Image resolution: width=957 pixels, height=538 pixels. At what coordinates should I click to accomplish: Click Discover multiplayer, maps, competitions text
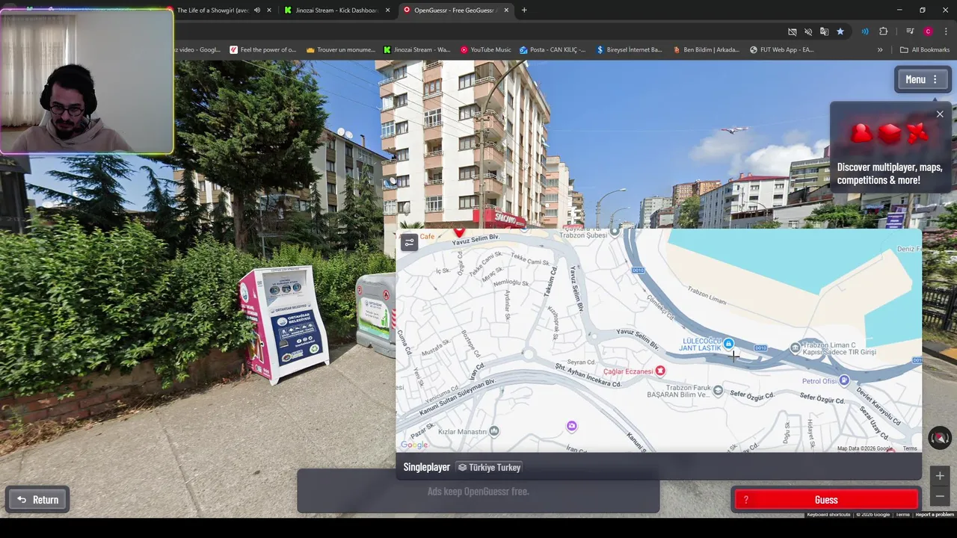pyautogui.click(x=890, y=173)
